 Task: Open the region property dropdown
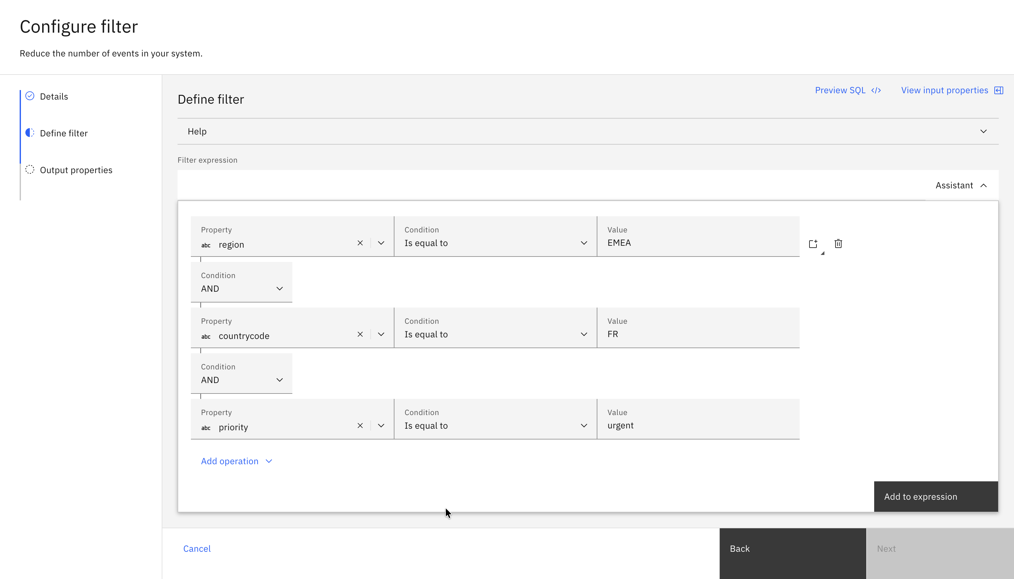[x=381, y=243]
